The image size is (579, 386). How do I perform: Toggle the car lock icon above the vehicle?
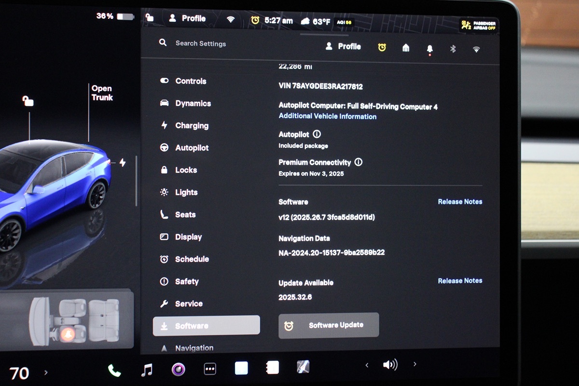28,101
